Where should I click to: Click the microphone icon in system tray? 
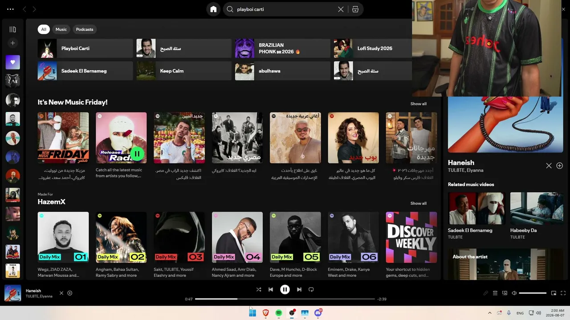[509, 313]
